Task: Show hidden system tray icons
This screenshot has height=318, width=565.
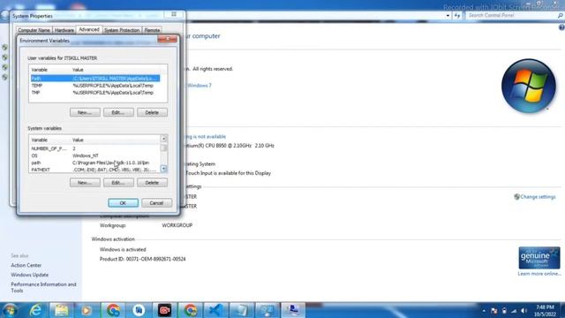Action: click(x=484, y=311)
